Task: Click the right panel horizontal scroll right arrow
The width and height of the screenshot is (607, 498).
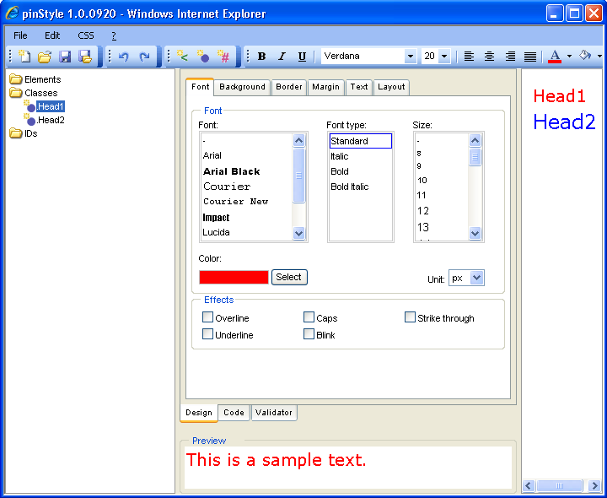Action: 594,485
